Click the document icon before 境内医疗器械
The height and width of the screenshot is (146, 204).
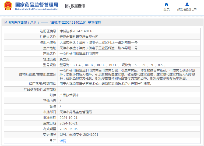pyautogui.click(x=6, y=23)
